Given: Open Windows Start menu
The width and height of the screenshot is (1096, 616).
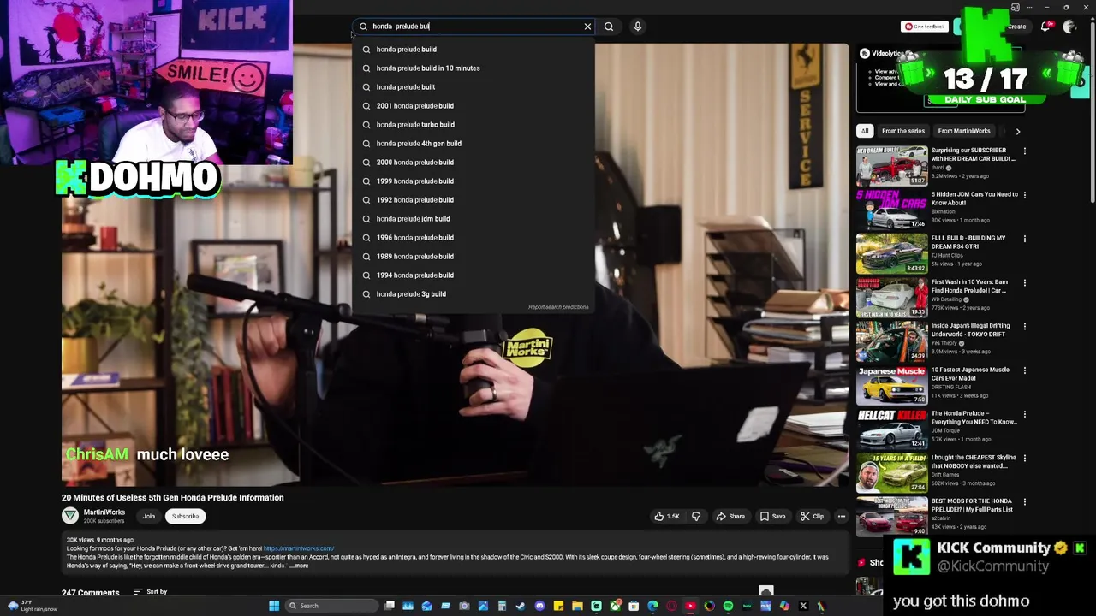Looking at the screenshot, I should [274, 606].
